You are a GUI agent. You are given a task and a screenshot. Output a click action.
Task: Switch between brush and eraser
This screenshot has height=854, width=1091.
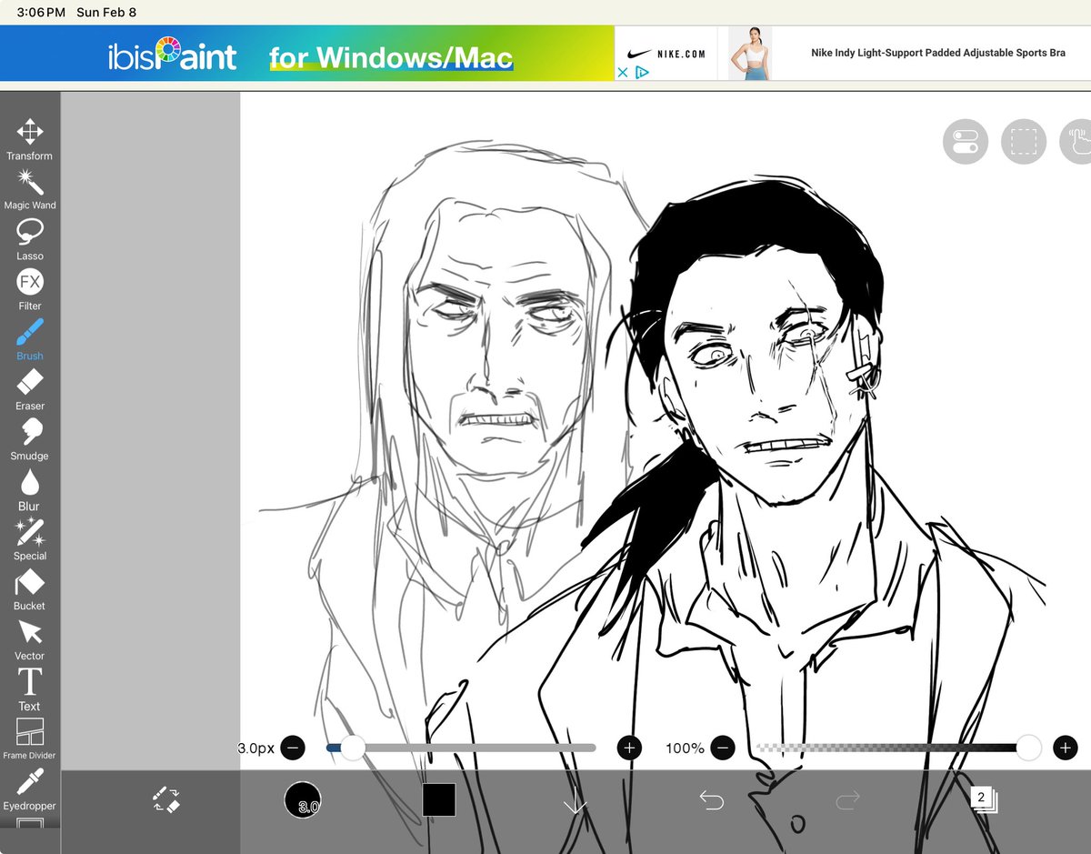(x=166, y=799)
